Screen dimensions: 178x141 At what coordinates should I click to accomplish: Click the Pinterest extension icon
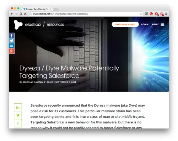tap(151, 14)
